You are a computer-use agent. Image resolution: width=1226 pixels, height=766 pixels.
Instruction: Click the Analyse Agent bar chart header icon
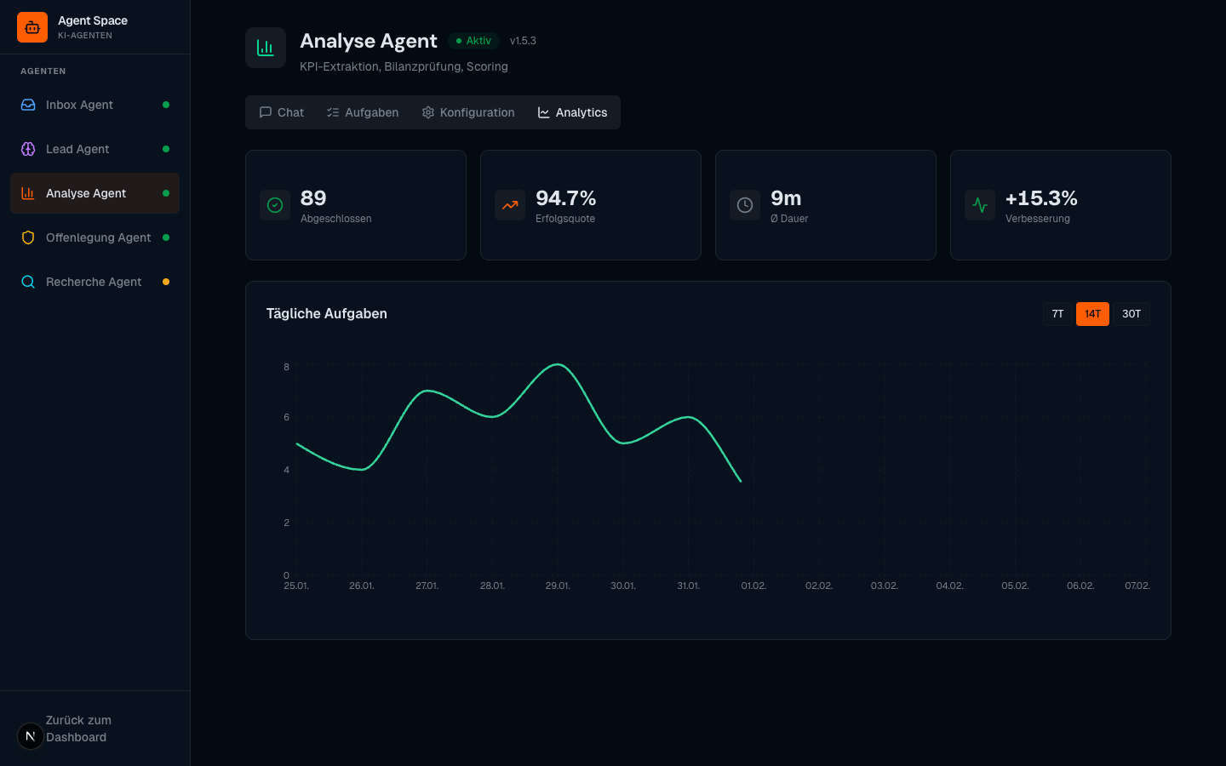266,48
